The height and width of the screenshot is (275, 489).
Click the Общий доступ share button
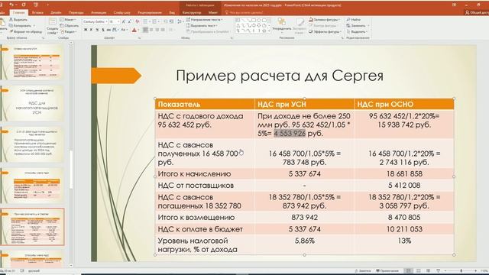point(477,12)
